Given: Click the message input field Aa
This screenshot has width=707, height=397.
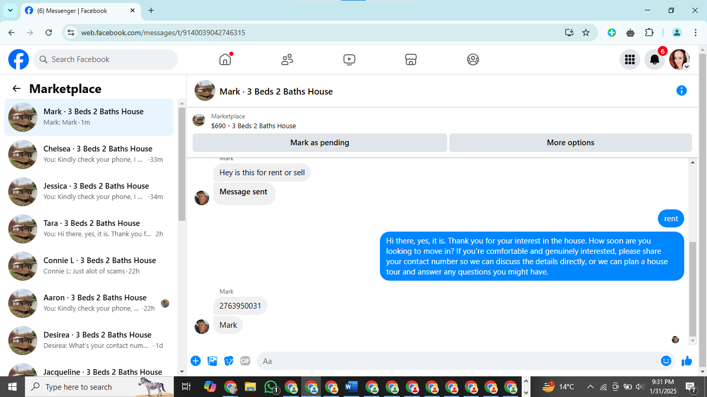Looking at the screenshot, I should tap(459, 361).
